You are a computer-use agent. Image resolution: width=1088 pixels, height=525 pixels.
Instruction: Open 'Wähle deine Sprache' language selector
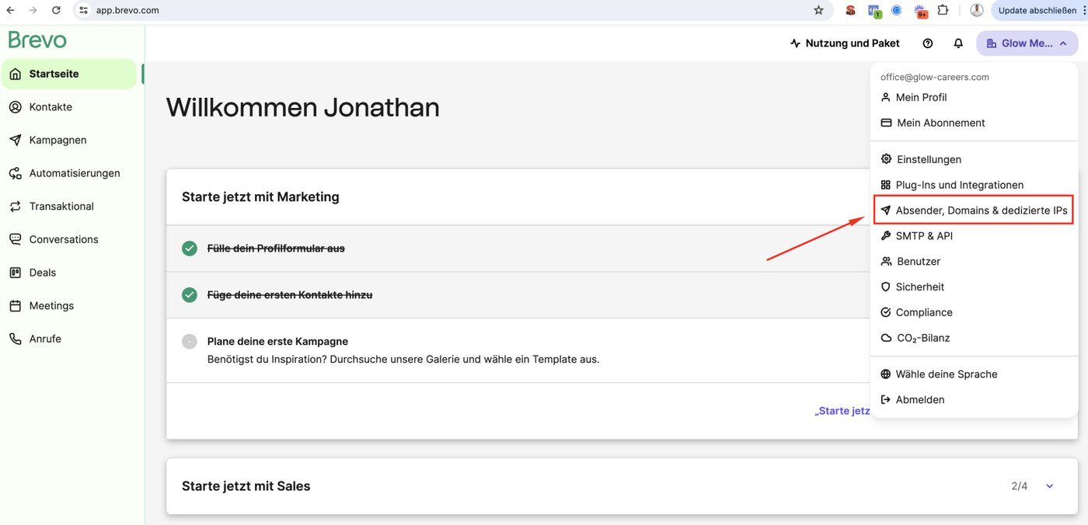click(x=946, y=374)
